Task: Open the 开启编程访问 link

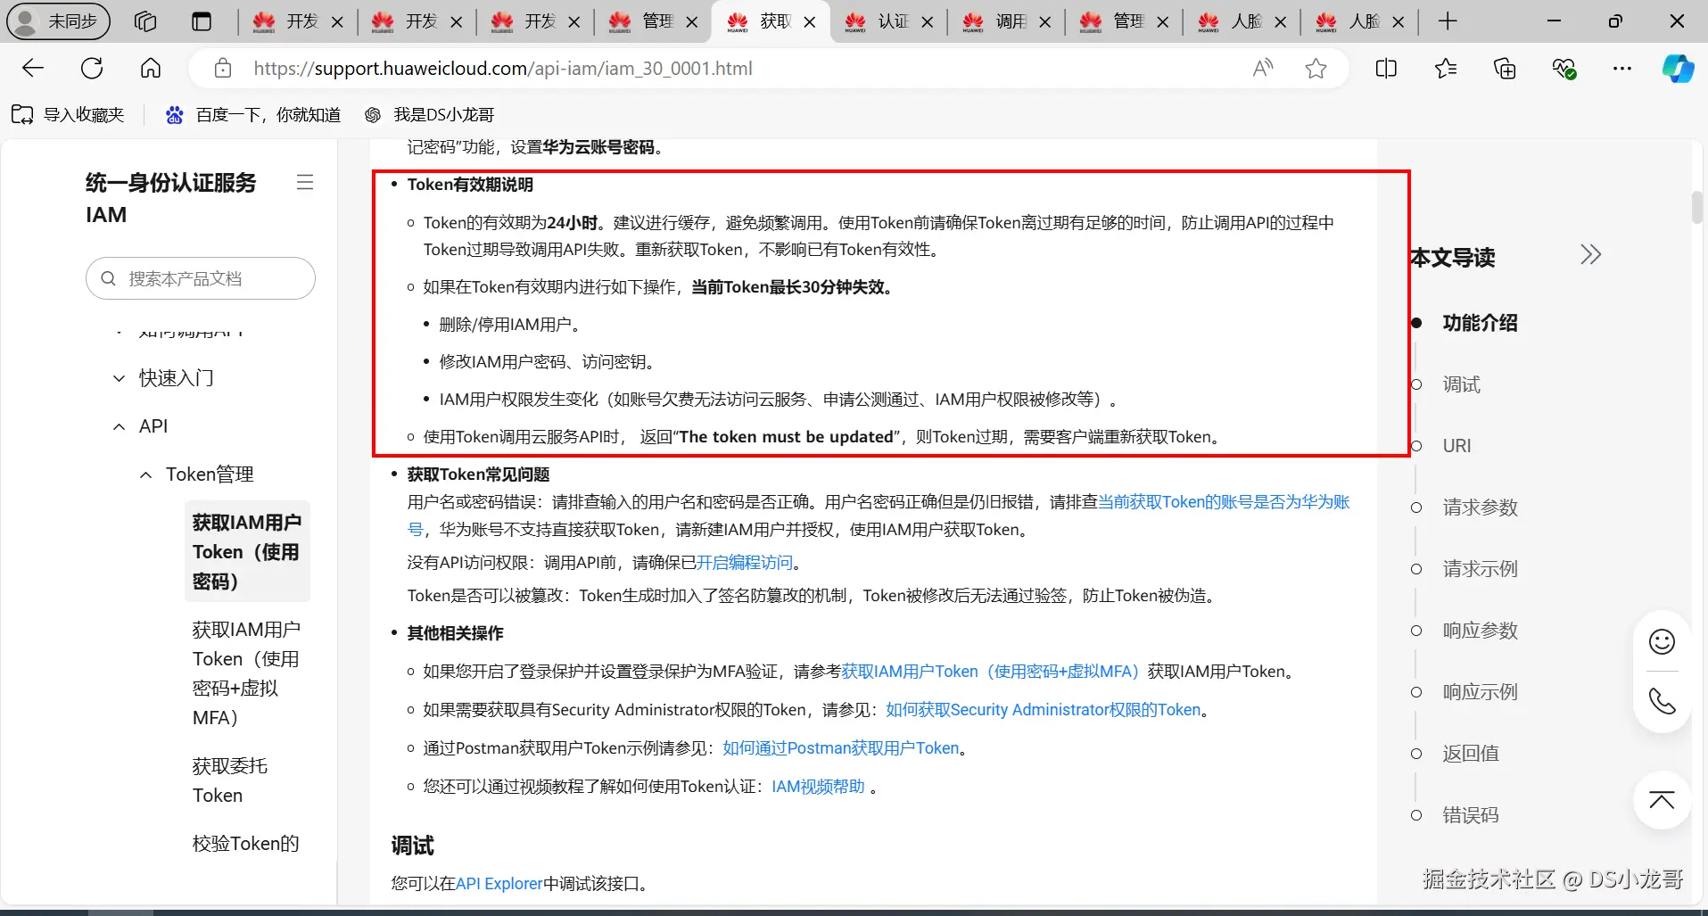Action: click(745, 563)
